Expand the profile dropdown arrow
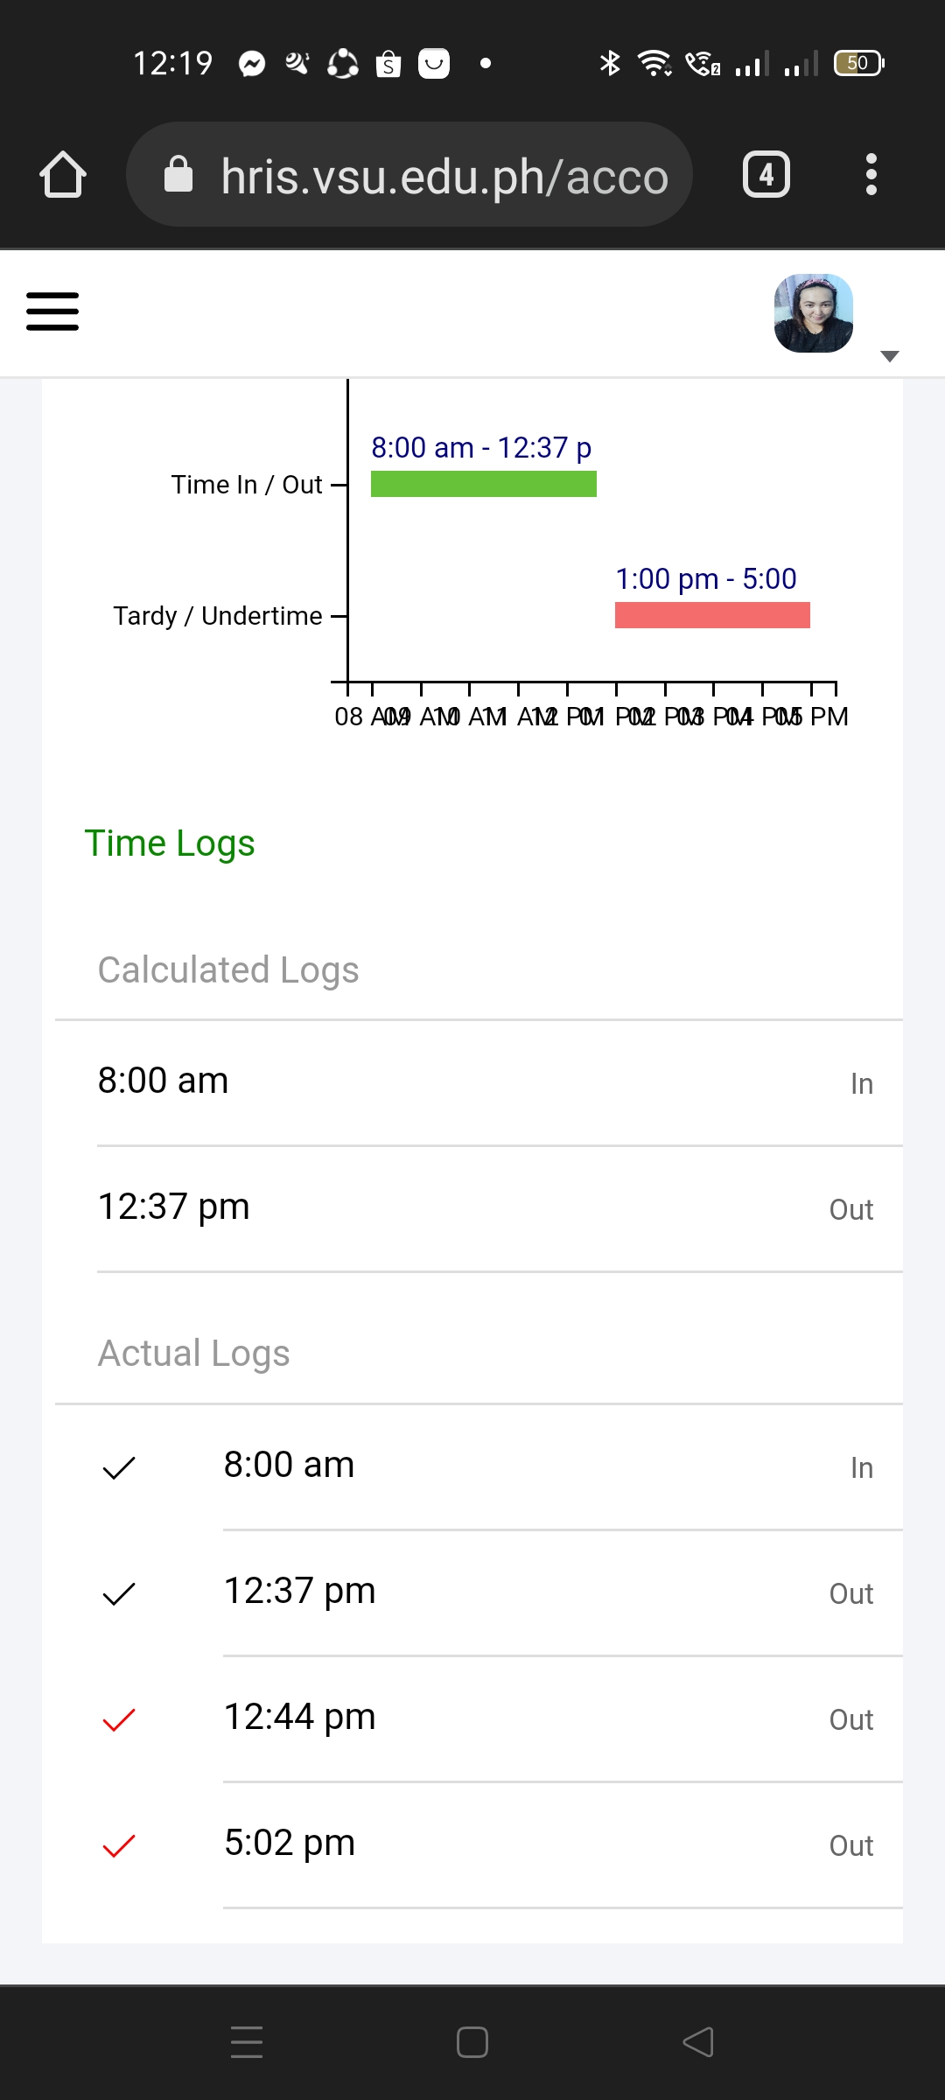Image resolution: width=945 pixels, height=2100 pixels. 890,356
